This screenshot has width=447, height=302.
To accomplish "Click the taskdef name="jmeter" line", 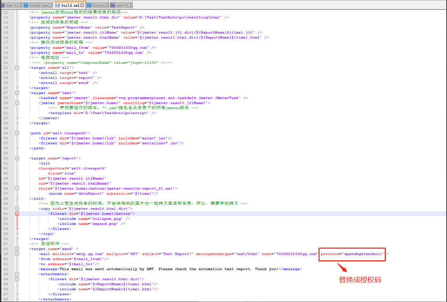I will (143, 98).
